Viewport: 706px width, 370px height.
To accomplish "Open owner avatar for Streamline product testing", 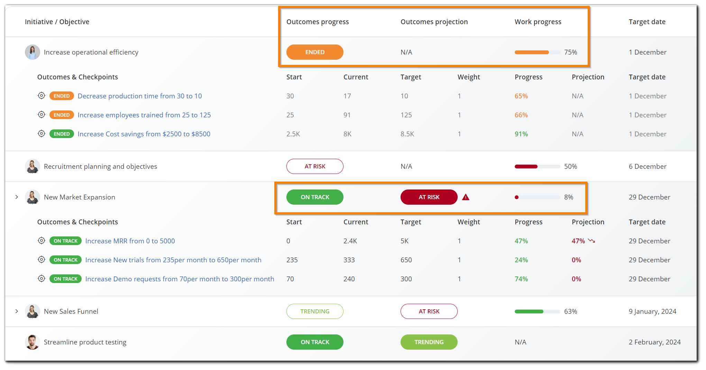I will pyautogui.click(x=33, y=342).
